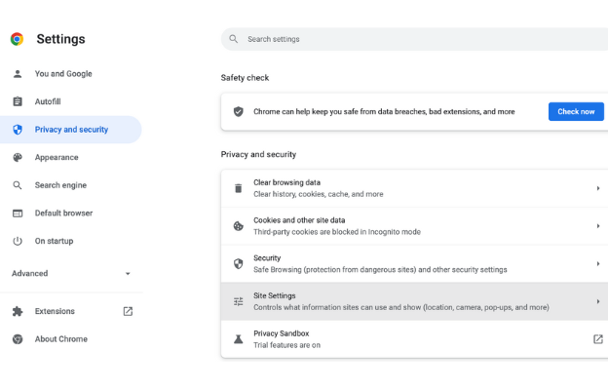Click the Autofill clipboard icon
This screenshot has height=390, width=608.
[18, 101]
